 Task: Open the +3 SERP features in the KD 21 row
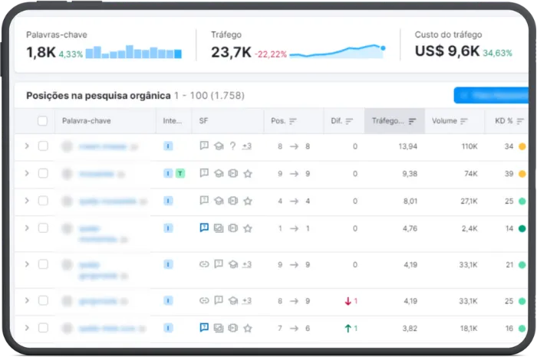pyautogui.click(x=246, y=264)
